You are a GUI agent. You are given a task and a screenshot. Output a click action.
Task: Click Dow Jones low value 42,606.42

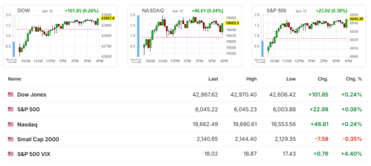(x=283, y=95)
